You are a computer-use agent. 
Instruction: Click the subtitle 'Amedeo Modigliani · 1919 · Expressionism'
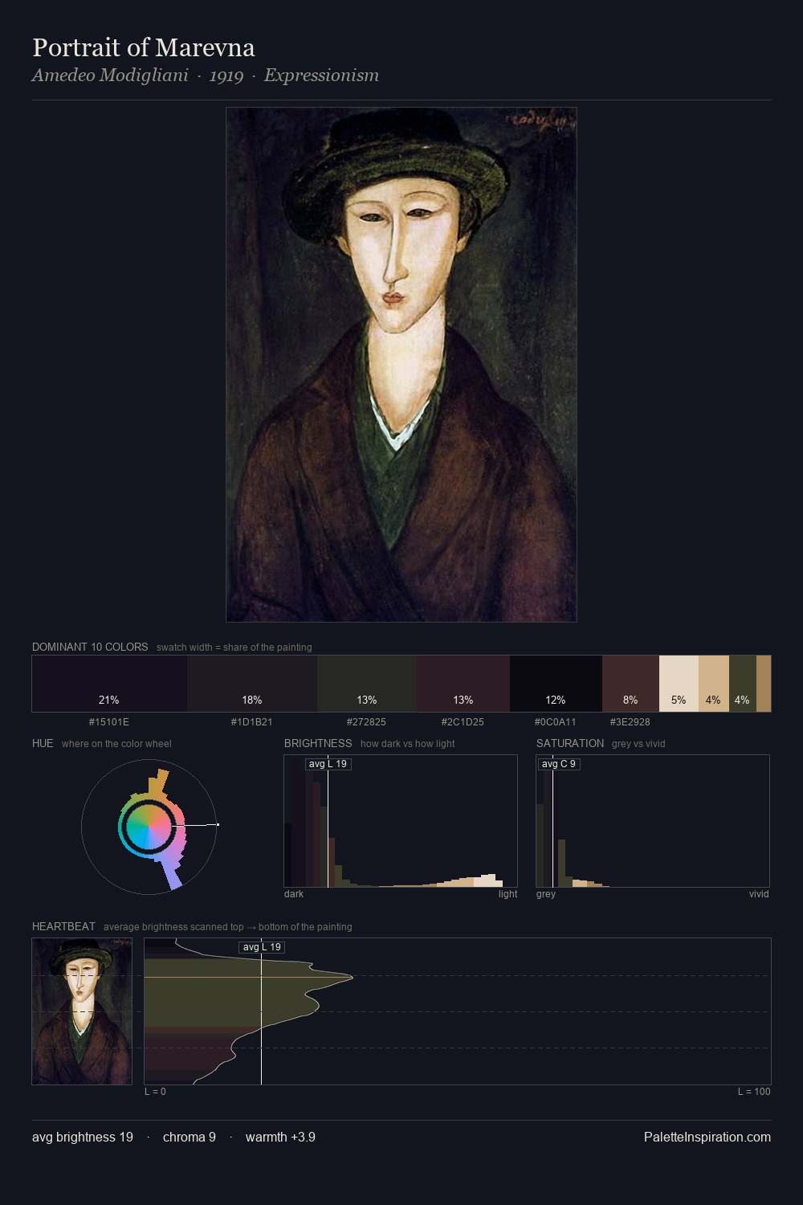coord(206,76)
